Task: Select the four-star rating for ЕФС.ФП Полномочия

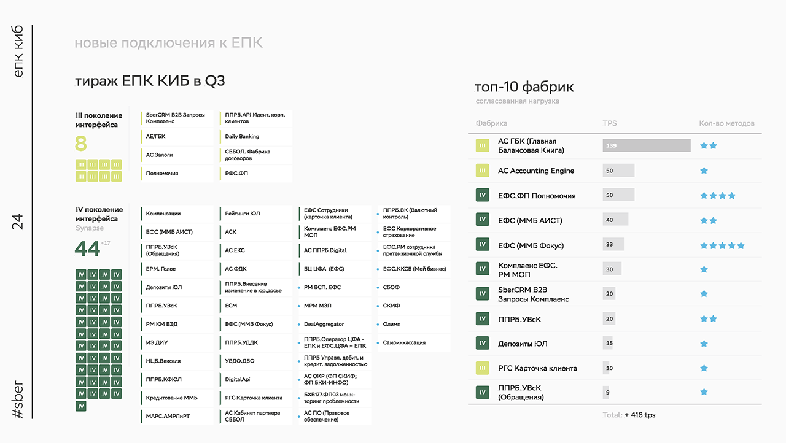Action: 718,196
